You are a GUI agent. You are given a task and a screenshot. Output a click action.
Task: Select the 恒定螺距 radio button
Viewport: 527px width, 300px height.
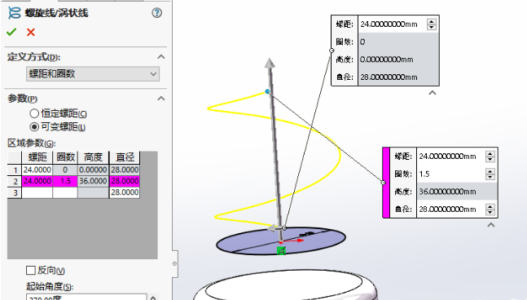pyautogui.click(x=34, y=113)
